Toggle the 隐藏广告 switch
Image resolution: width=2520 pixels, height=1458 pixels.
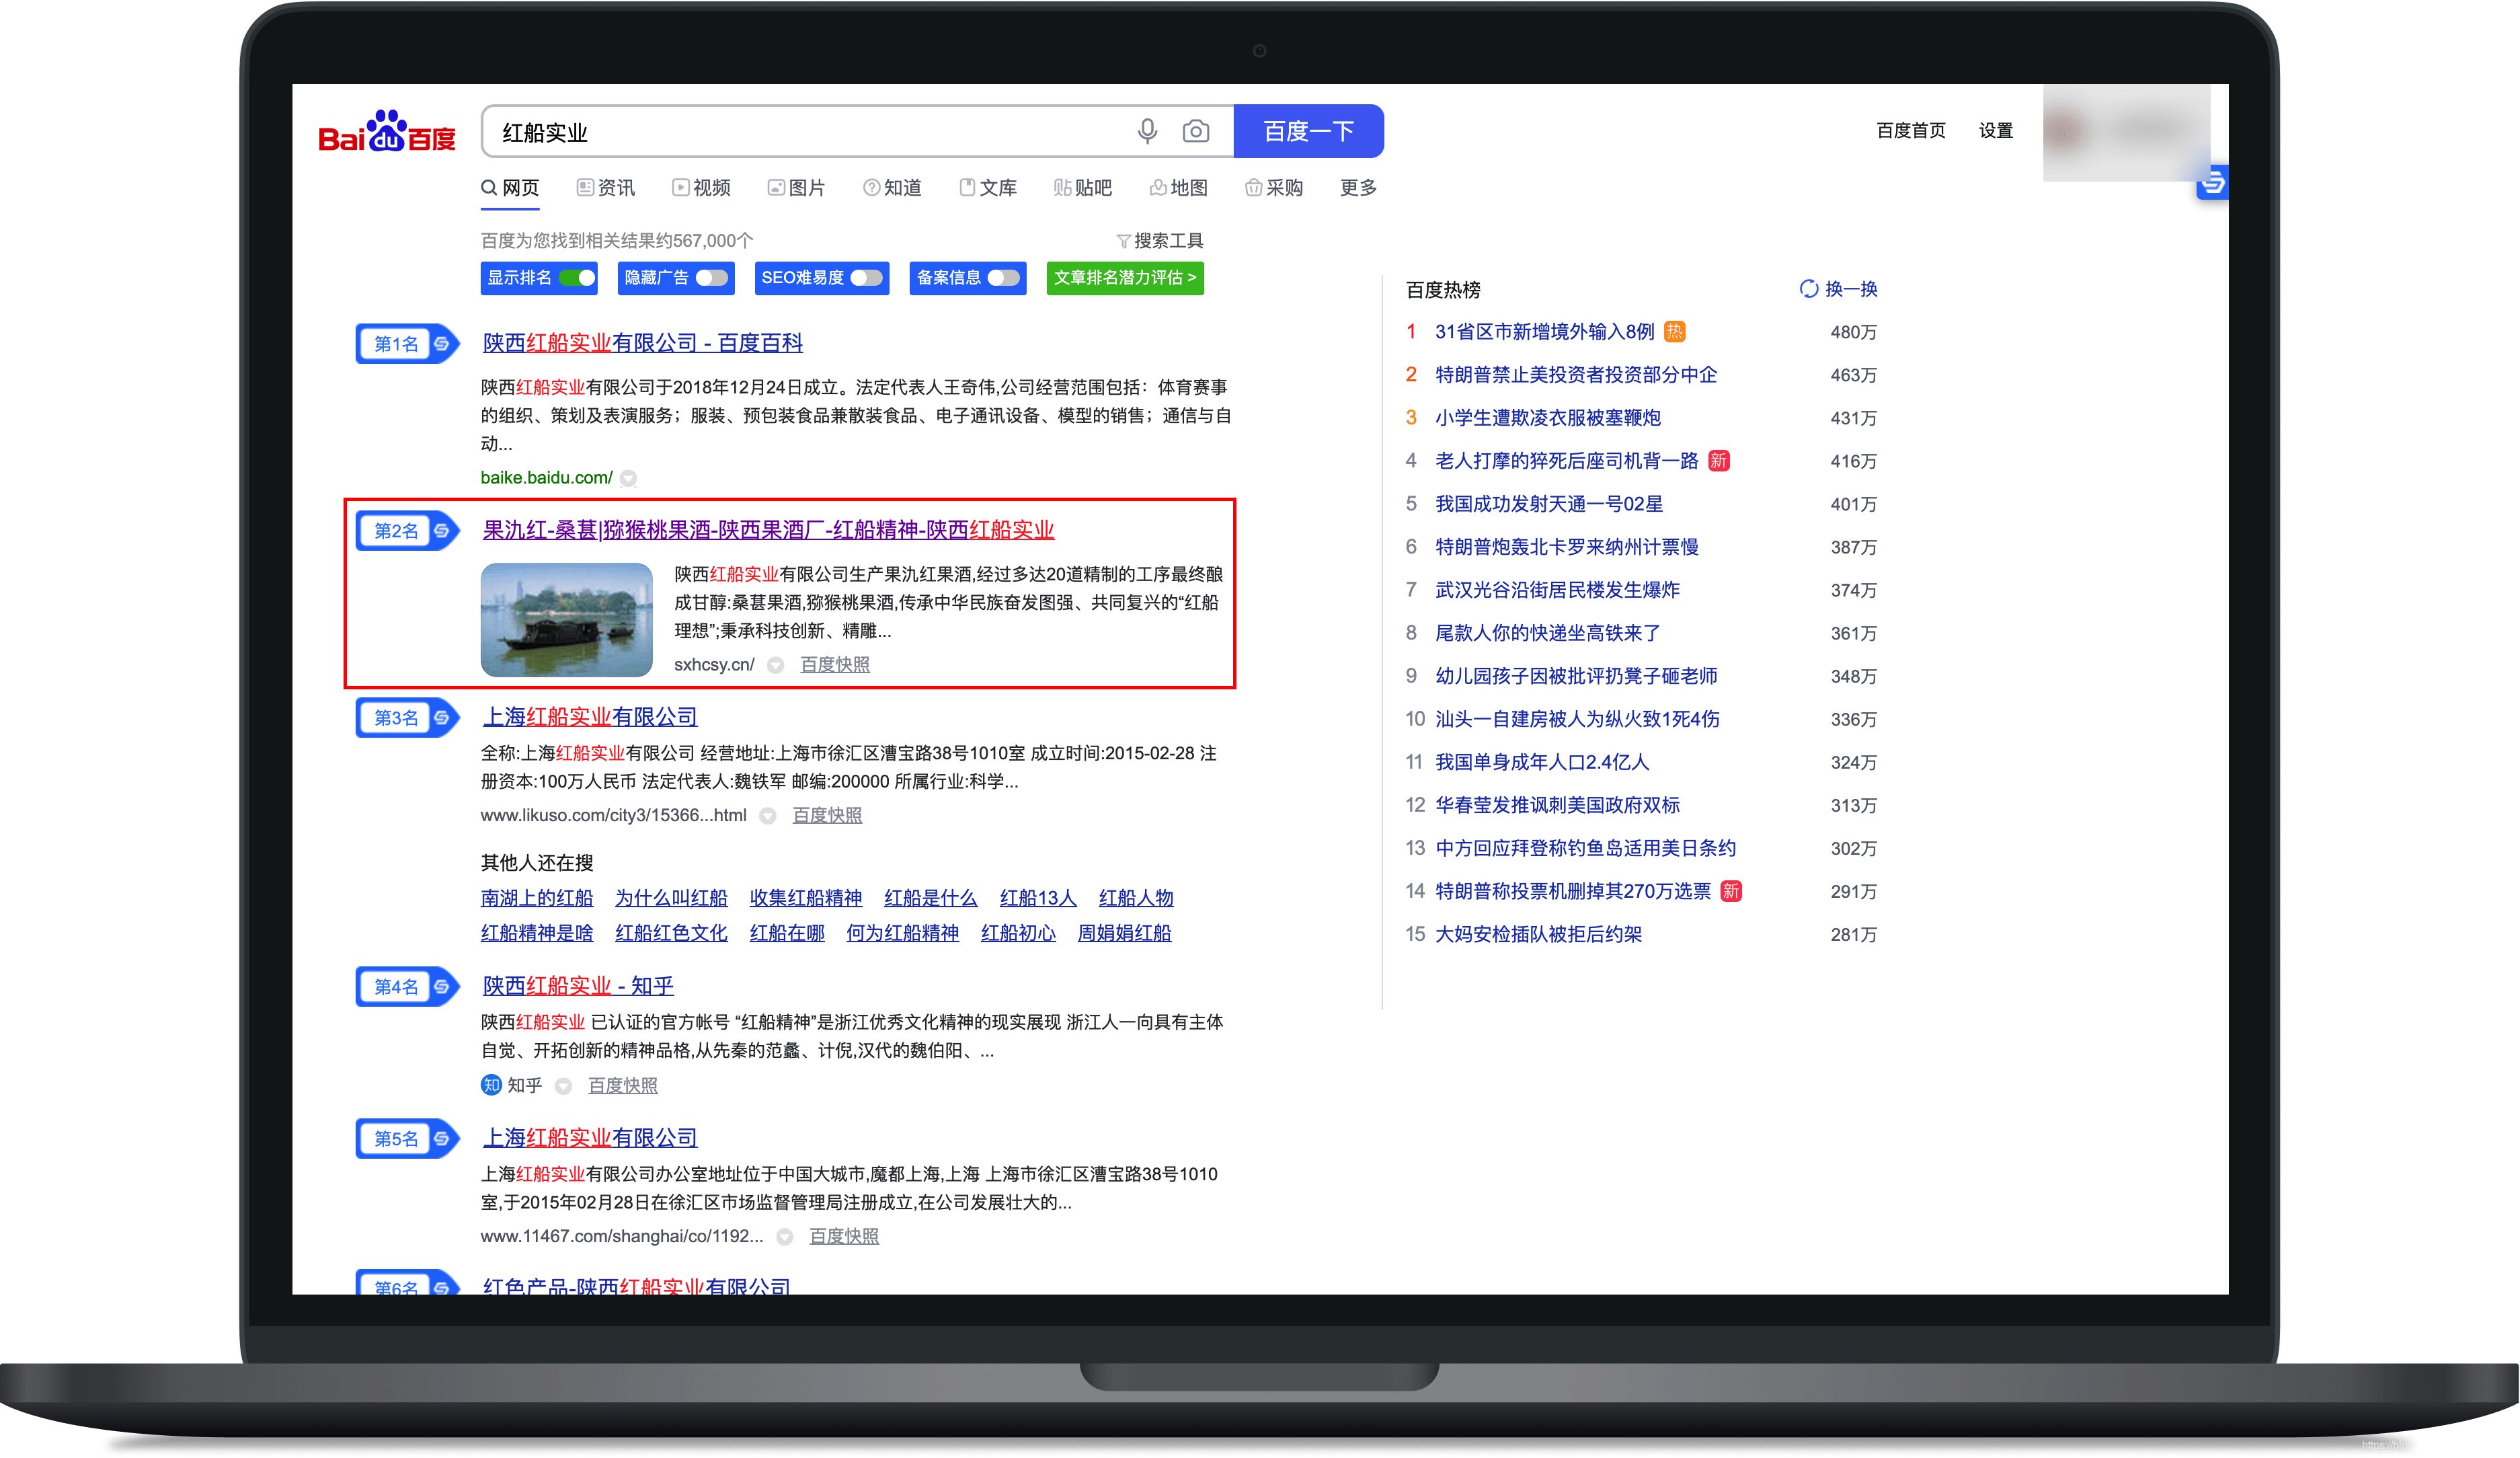[x=712, y=278]
